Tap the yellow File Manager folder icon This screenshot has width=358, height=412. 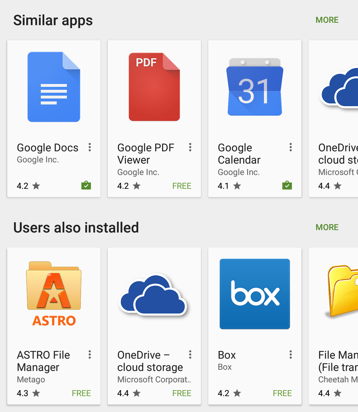coord(341,291)
